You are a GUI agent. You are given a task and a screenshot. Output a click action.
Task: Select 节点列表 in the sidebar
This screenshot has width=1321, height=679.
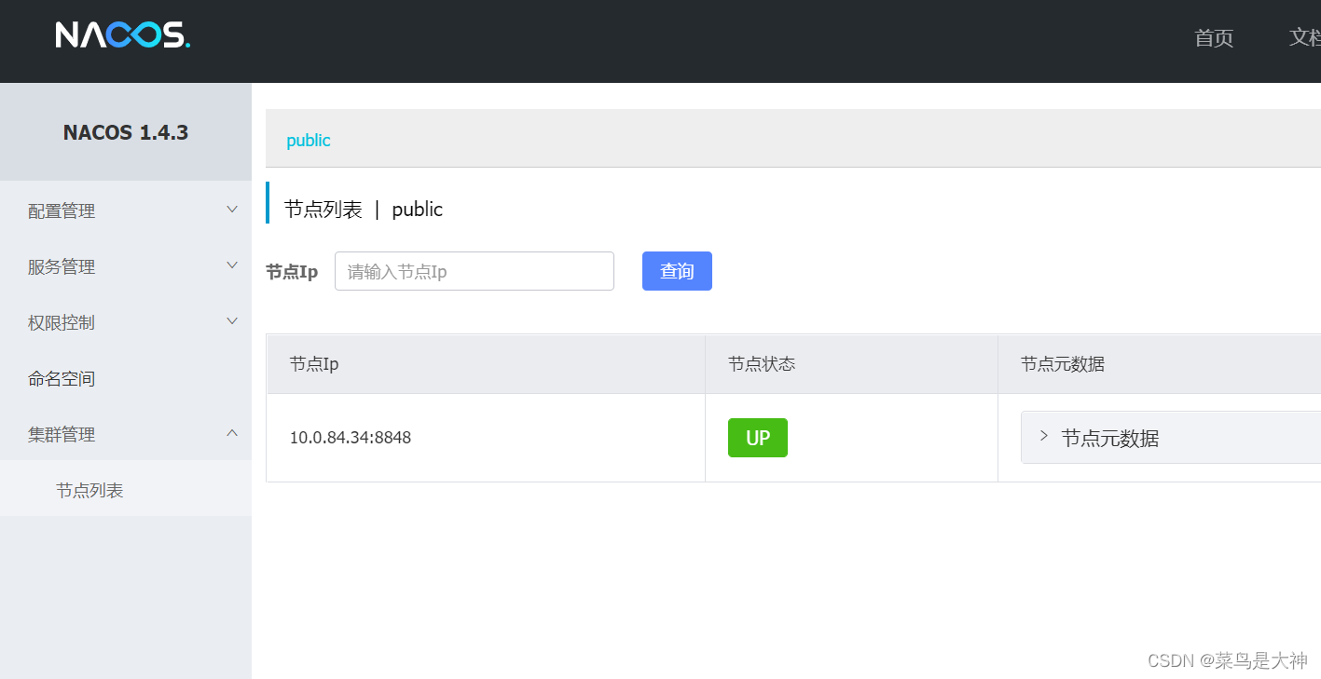(x=126, y=490)
